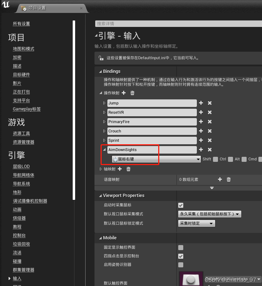
Task: Uncheck 启动时采集鼠标 checkbox
Action: pyautogui.click(x=181, y=205)
